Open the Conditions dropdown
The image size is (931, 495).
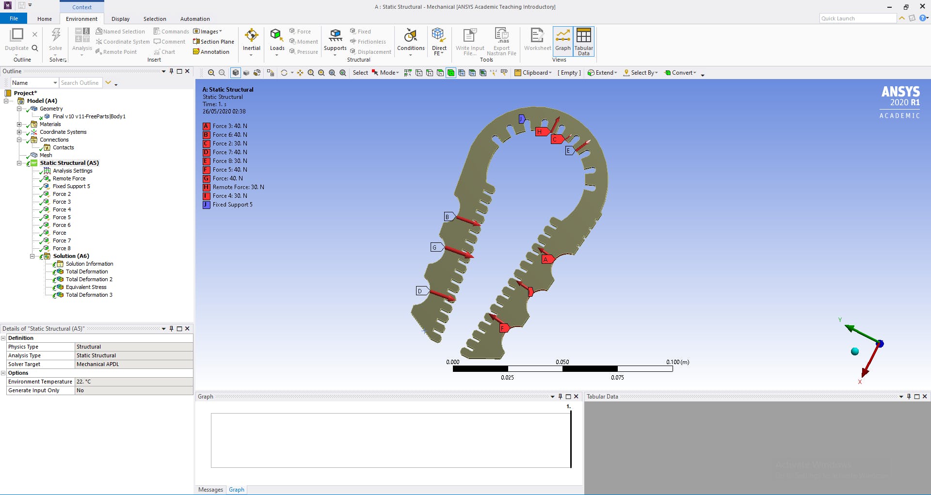pos(411,42)
